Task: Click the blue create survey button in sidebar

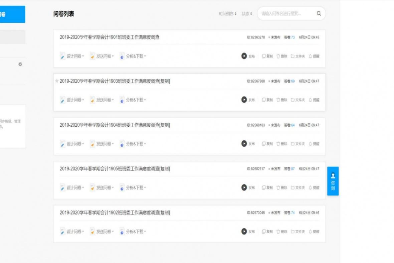Action: point(12,14)
